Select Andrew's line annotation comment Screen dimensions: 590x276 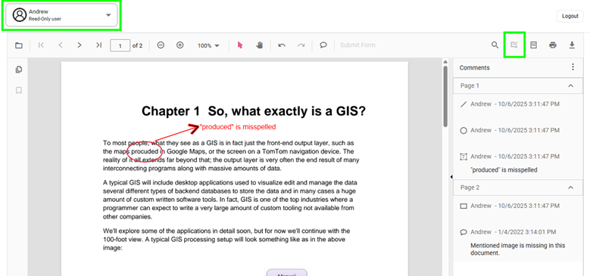tap(519, 104)
